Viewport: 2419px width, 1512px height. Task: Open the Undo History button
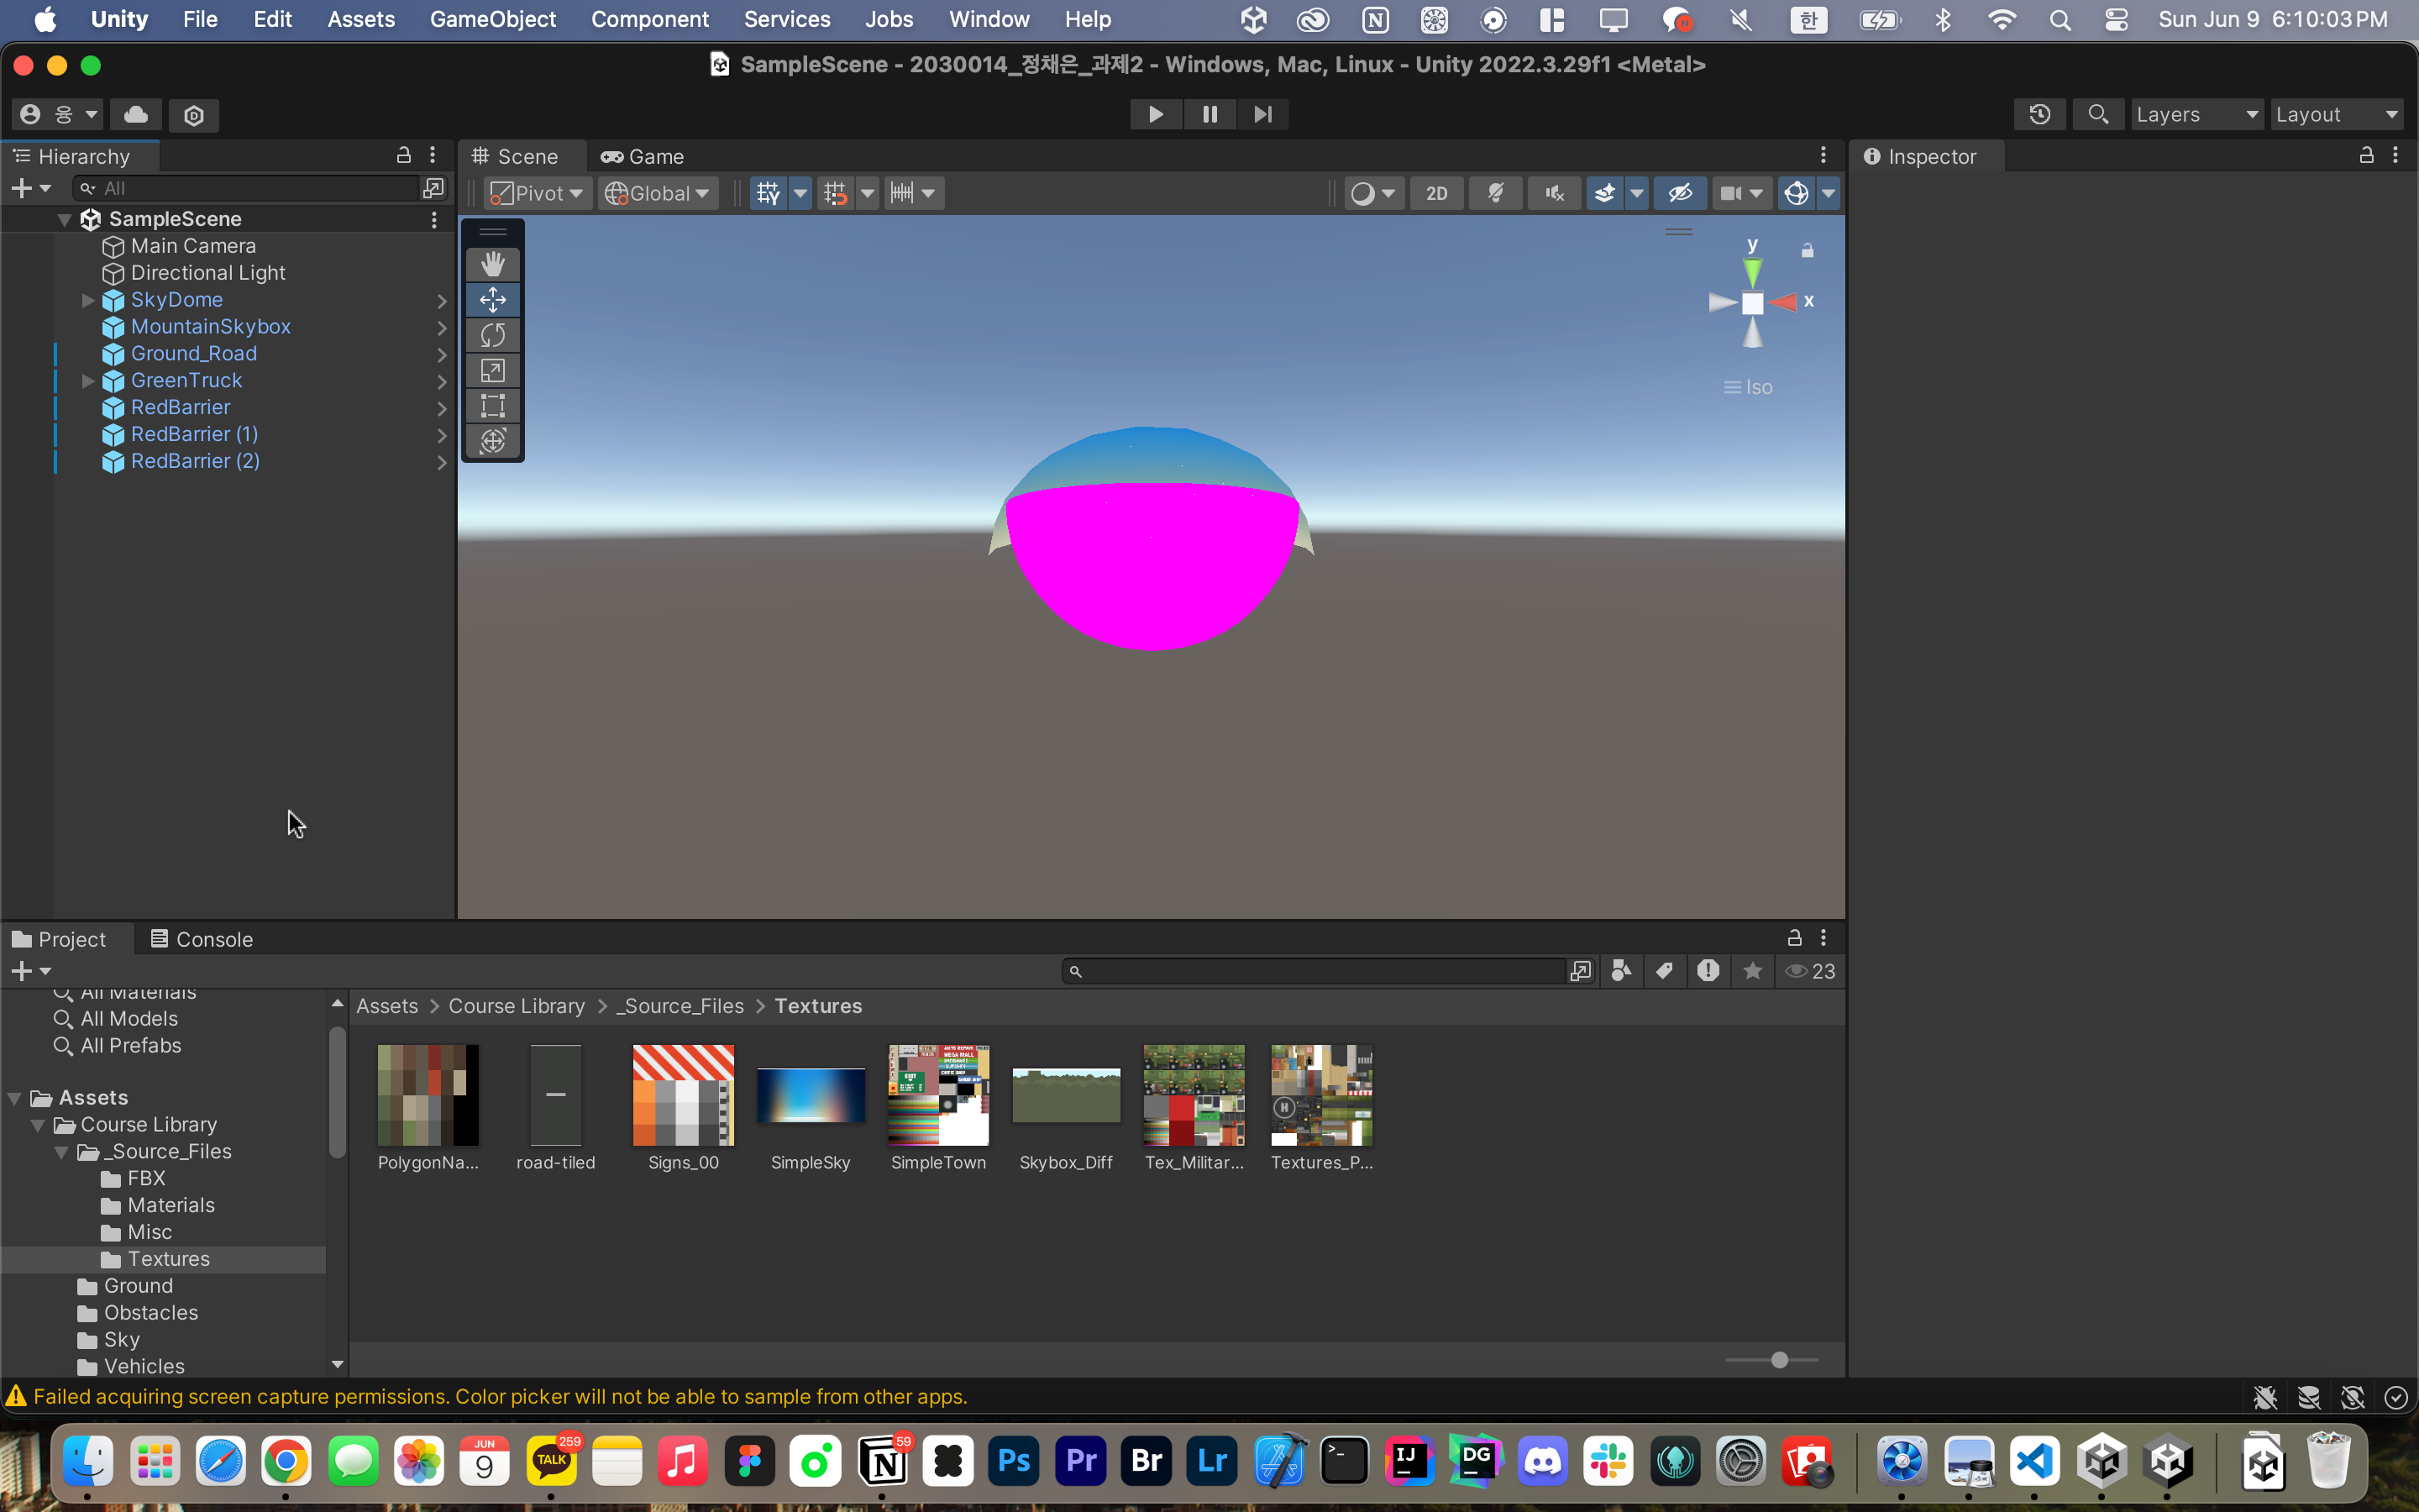(2039, 115)
